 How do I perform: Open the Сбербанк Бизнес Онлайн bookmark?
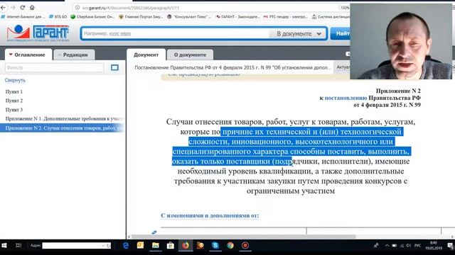93,17
